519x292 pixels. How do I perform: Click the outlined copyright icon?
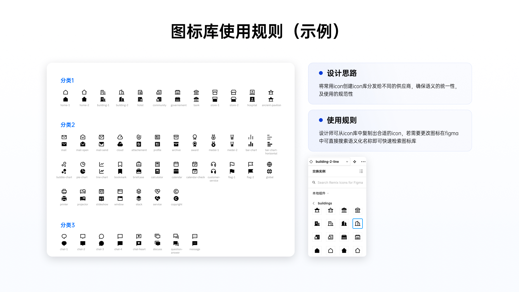(176, 191)
